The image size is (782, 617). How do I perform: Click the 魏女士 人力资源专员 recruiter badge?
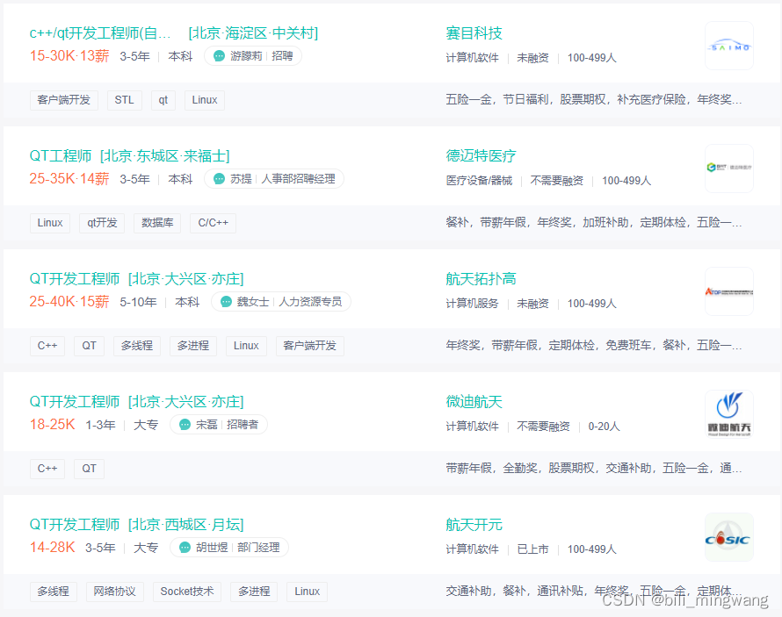tap(281, 302)
